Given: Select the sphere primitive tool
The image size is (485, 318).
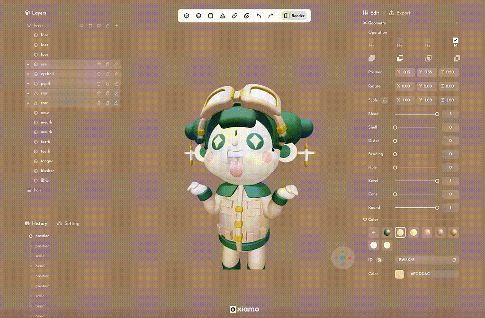Looking at the screenshot, I should pos(199,16).
